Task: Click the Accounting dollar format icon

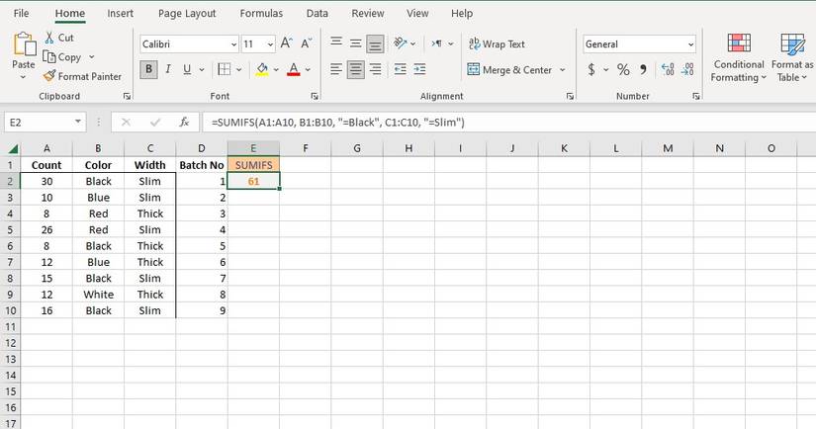Action: coord(591,69)
